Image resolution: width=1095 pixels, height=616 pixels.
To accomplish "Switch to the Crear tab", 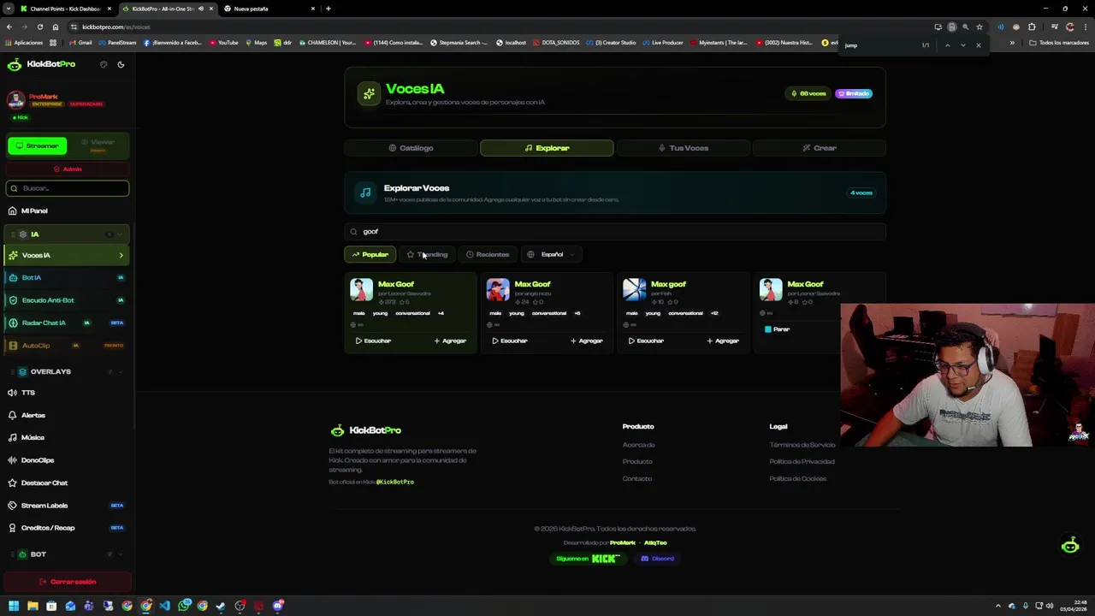I will [819, 148].
